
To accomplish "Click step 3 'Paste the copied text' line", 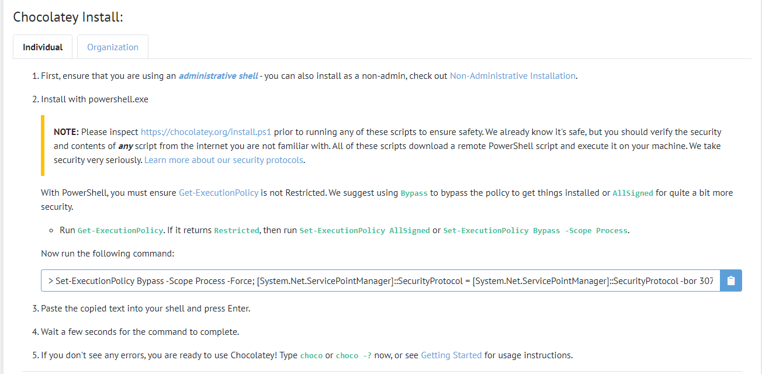I will click(x=146, y=309).
